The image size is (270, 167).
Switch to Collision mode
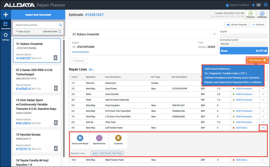(262, 15)
